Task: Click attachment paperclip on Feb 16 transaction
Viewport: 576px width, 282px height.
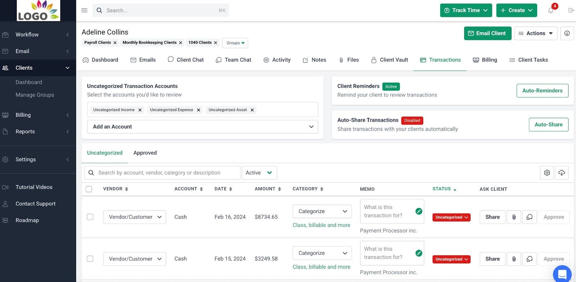Action: pos(514,217)
